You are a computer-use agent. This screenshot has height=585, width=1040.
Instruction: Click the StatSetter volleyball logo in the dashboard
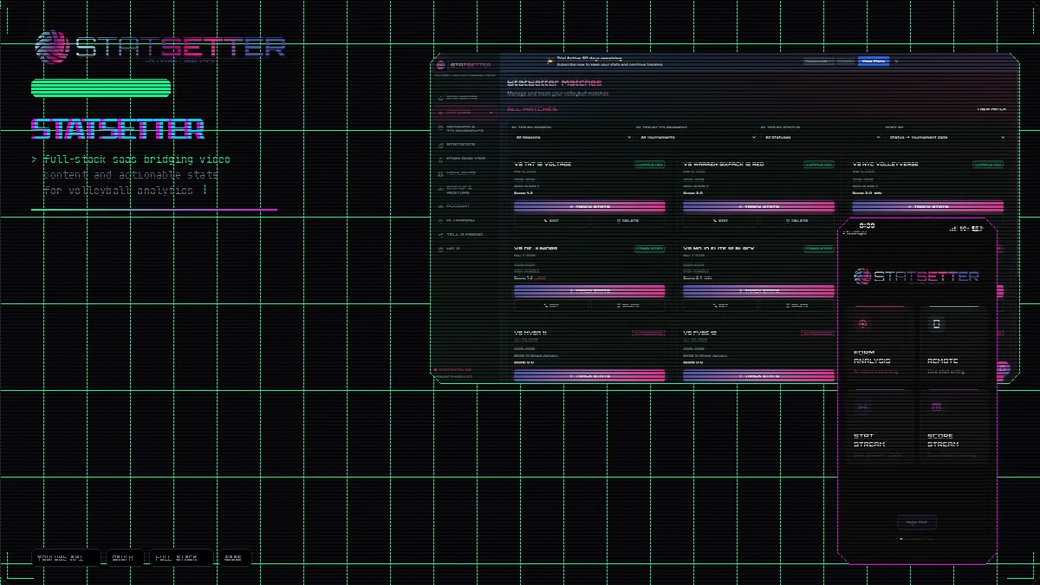click(443, 62)
